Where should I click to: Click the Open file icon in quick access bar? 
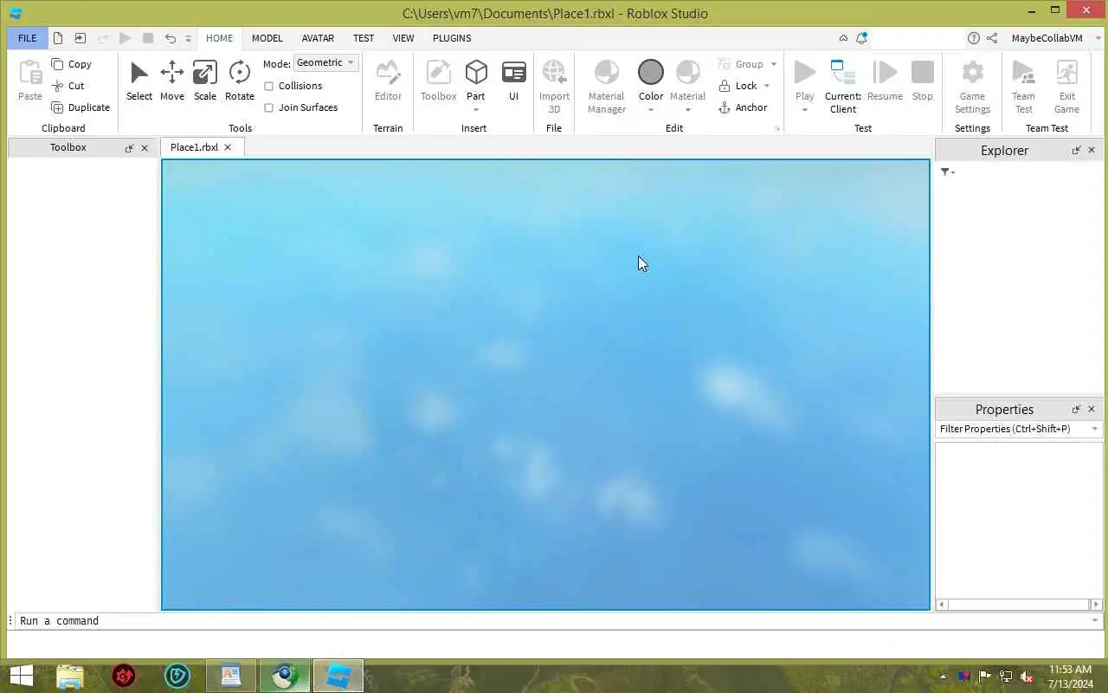[x=81, y=38]
